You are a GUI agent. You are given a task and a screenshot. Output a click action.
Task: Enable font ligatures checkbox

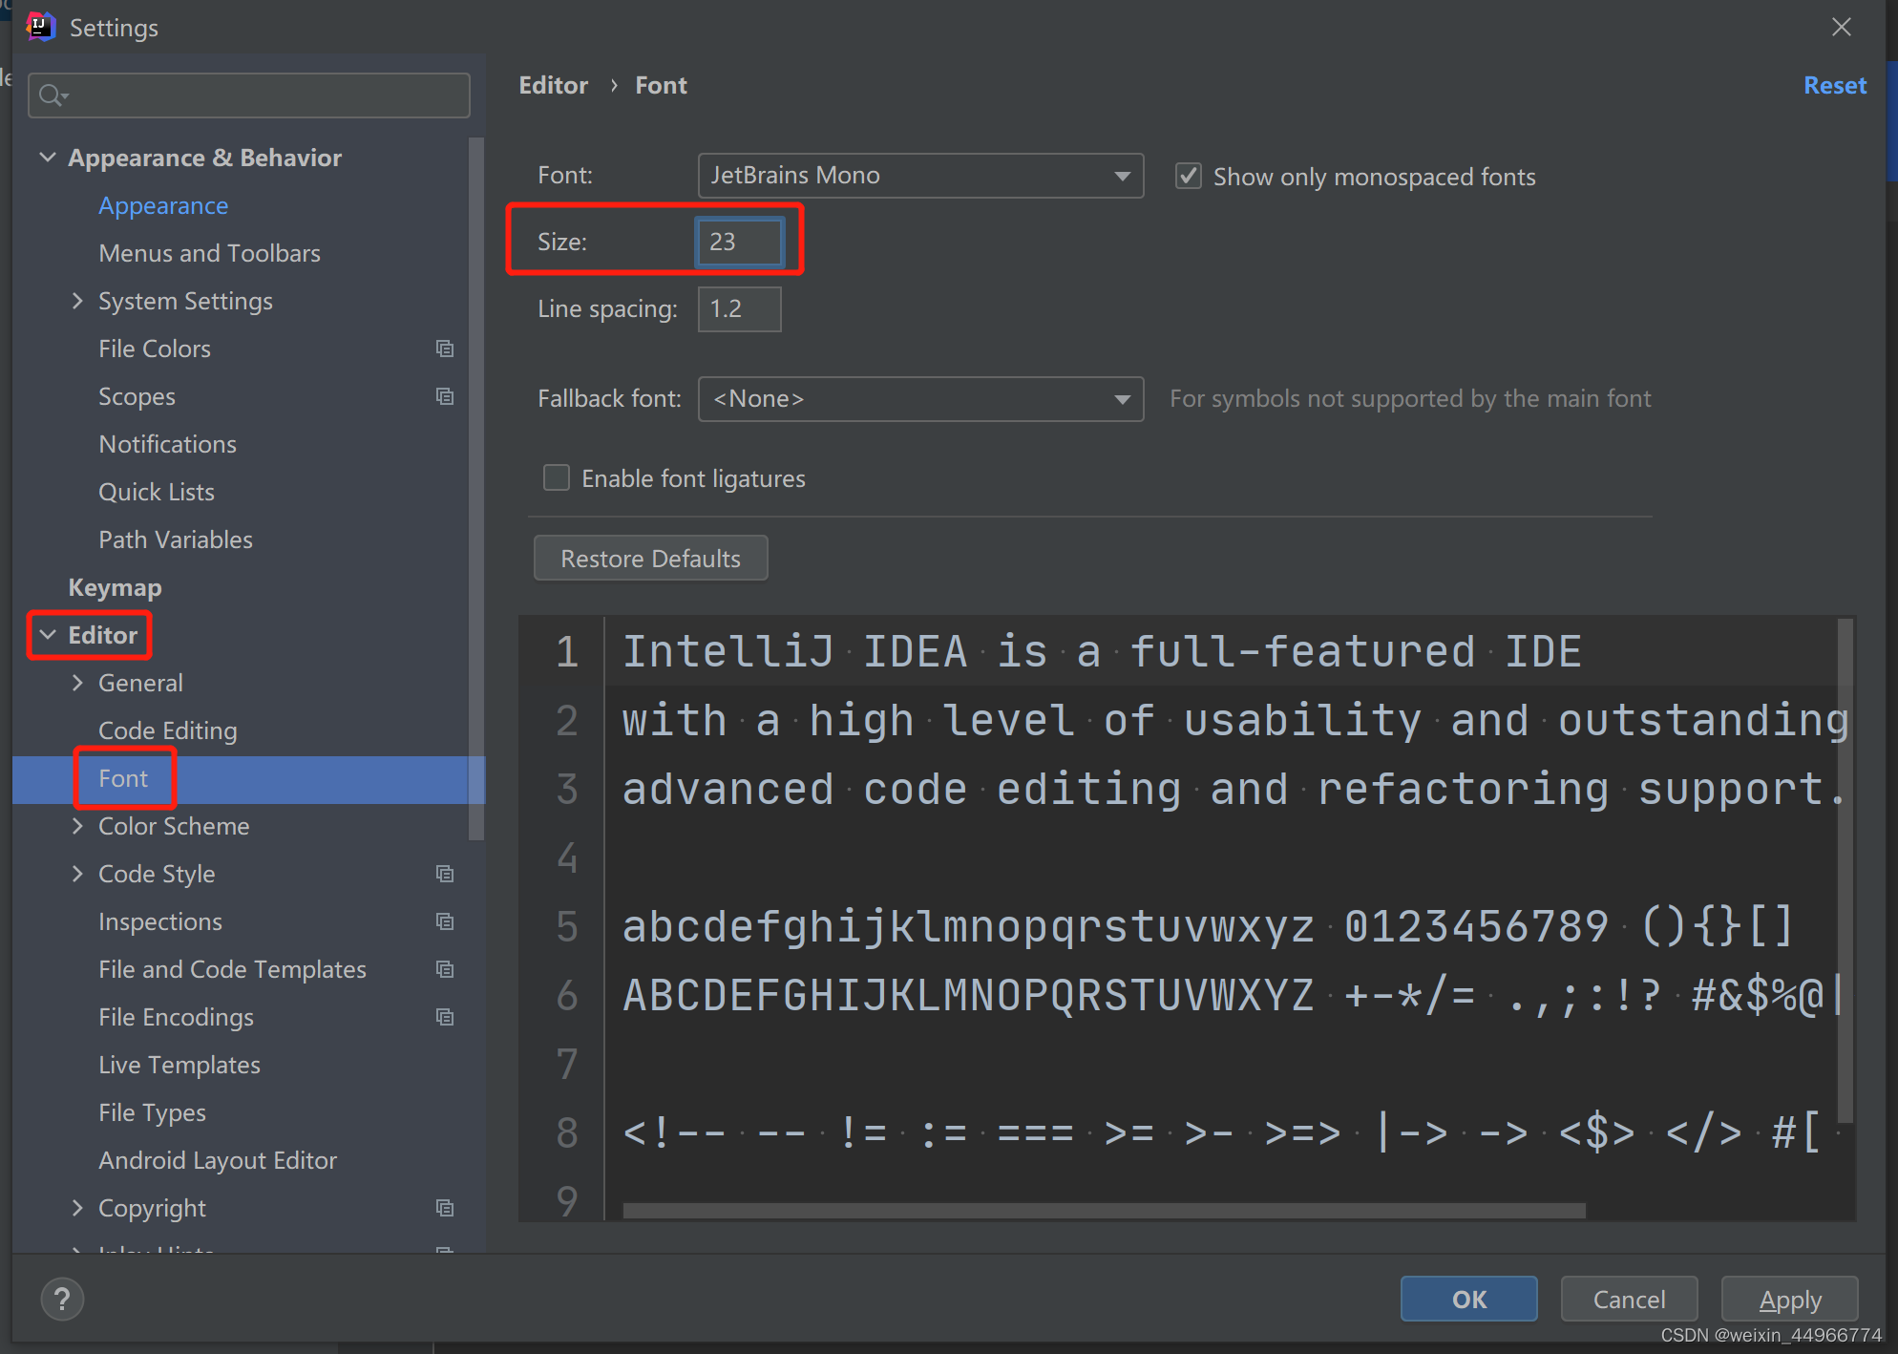[x=557, y=477]
